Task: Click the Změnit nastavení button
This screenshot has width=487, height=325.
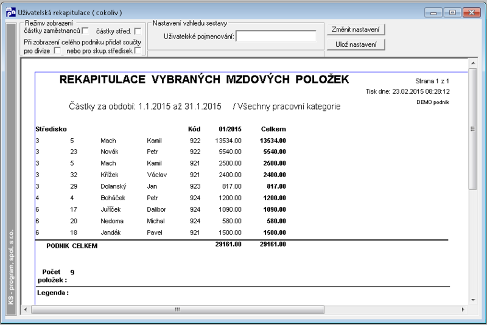Action: [x=356, y=29]
